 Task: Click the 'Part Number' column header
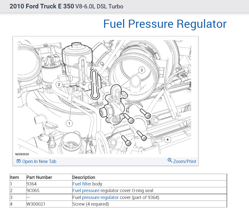39,177
